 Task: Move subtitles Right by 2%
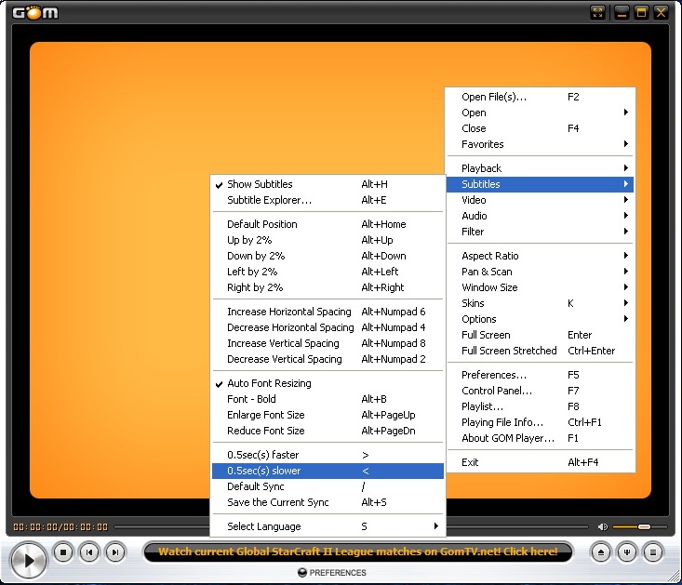(x=328, y=287)
